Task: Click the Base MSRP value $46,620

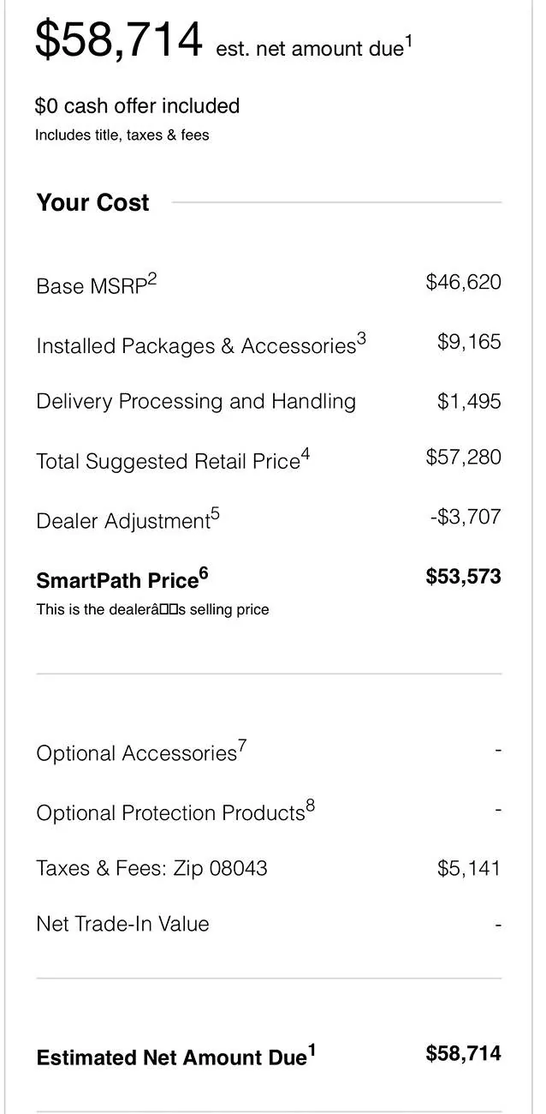Action: pos(463,282)
